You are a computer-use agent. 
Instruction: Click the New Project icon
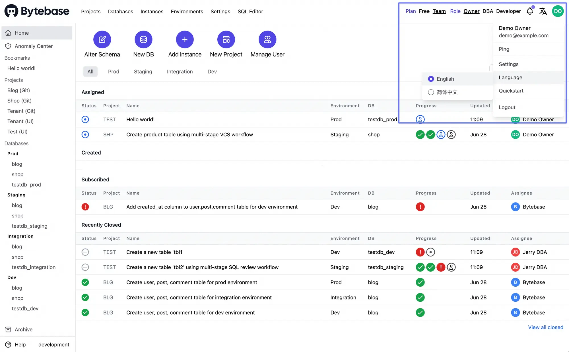tap(226, 39)
